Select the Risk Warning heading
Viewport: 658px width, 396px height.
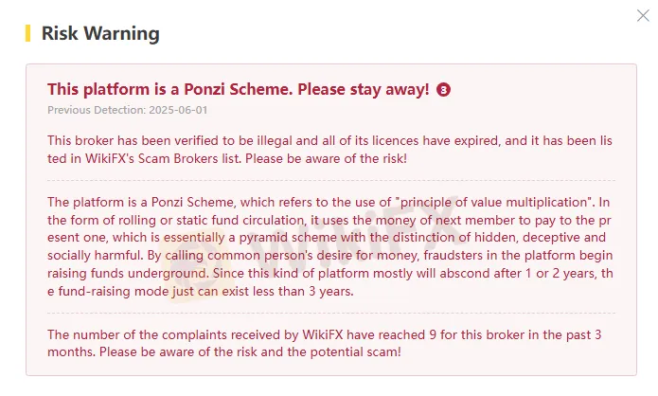(x=100, y=34)
